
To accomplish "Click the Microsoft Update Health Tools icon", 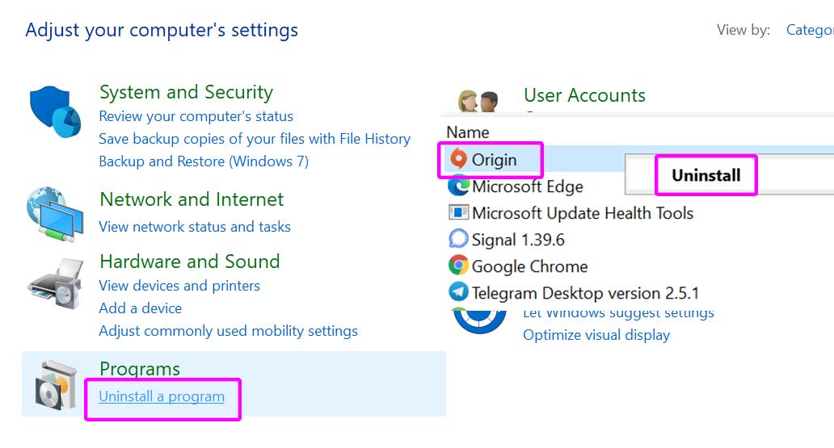I will [x=458, y=212].
